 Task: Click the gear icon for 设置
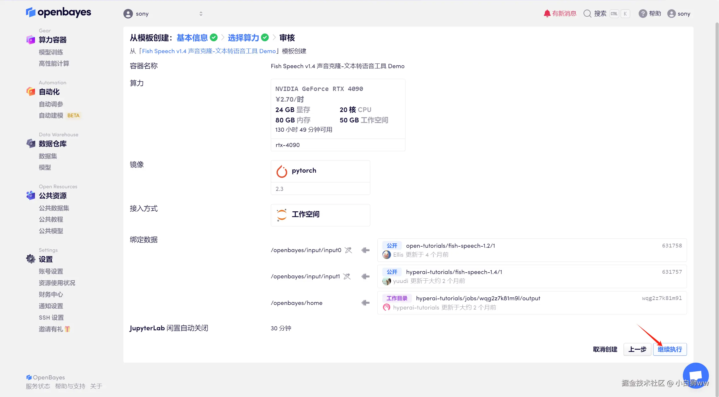tap(31, 259)
